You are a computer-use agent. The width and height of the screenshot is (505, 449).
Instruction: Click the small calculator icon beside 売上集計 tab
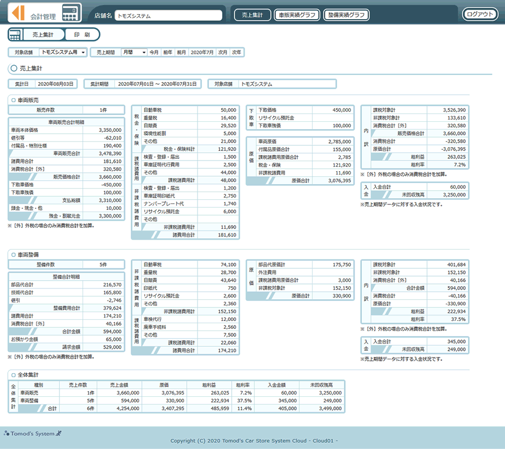(x=15, y=35)
